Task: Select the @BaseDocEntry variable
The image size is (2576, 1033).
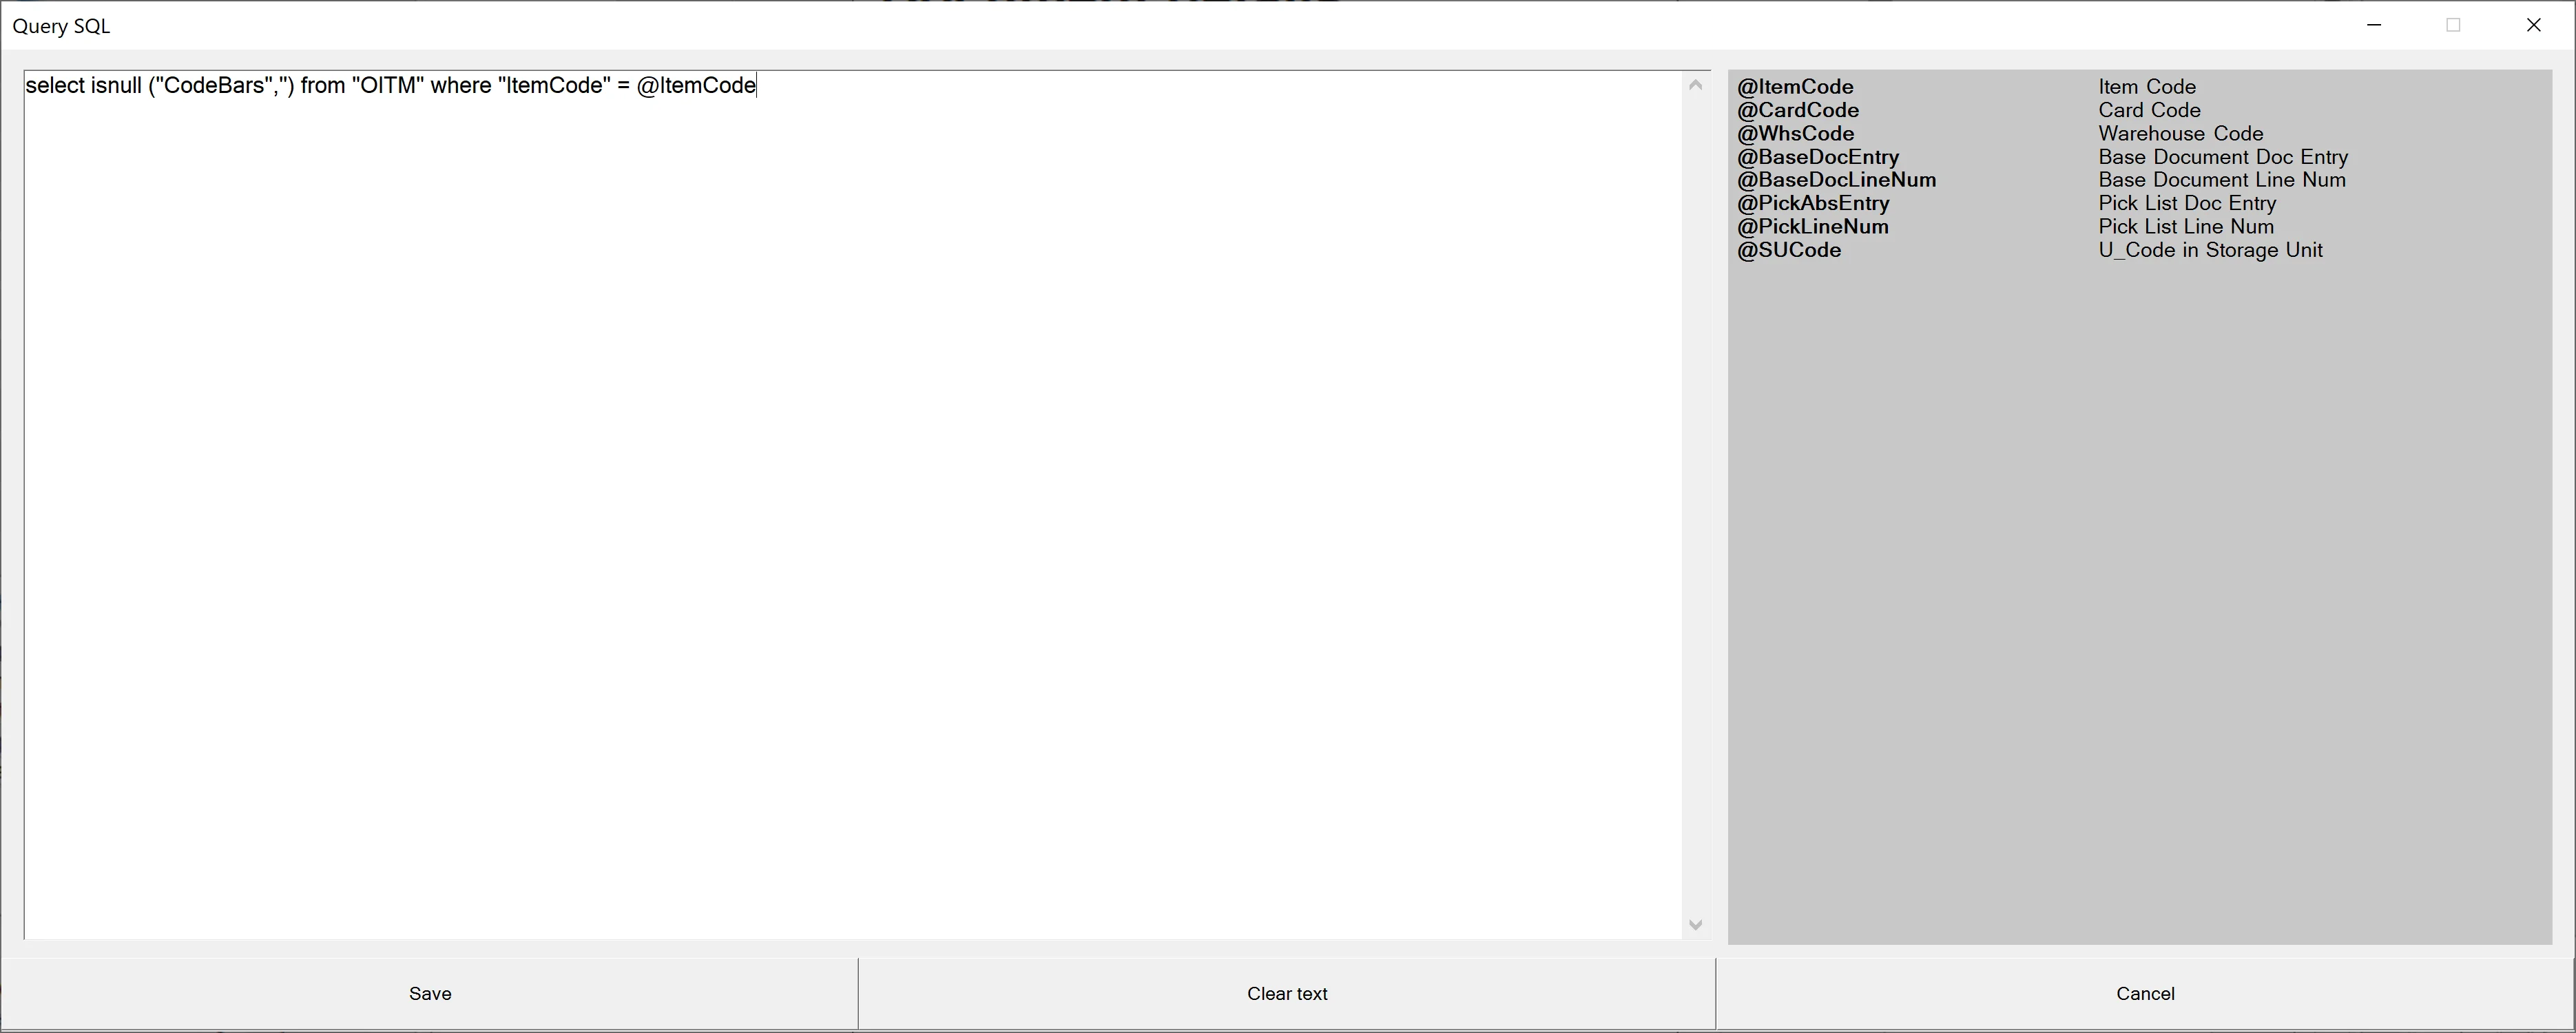Action: [x=1818, y=157]
